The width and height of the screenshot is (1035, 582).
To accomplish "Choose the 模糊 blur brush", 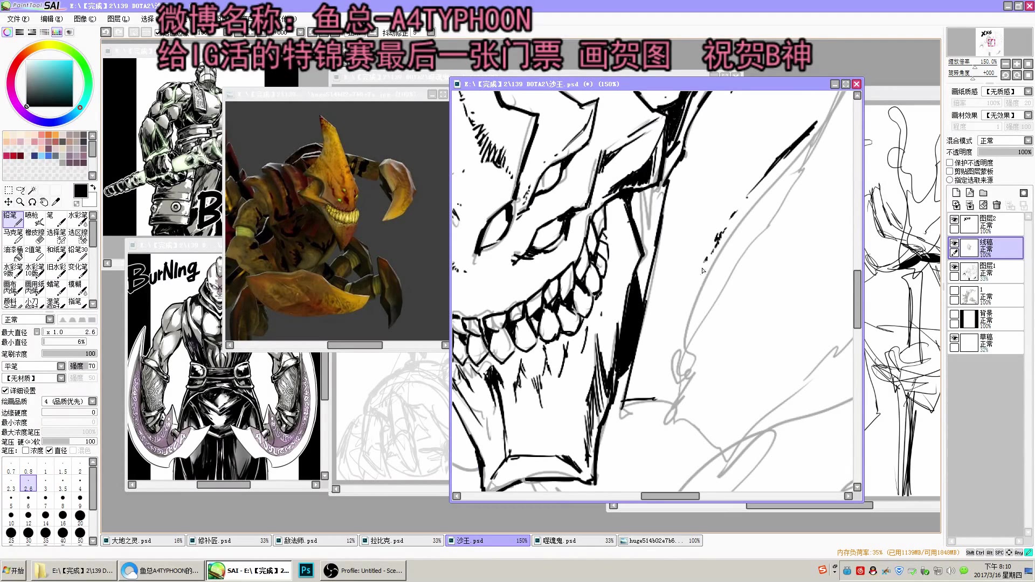I will click(78, 288).
